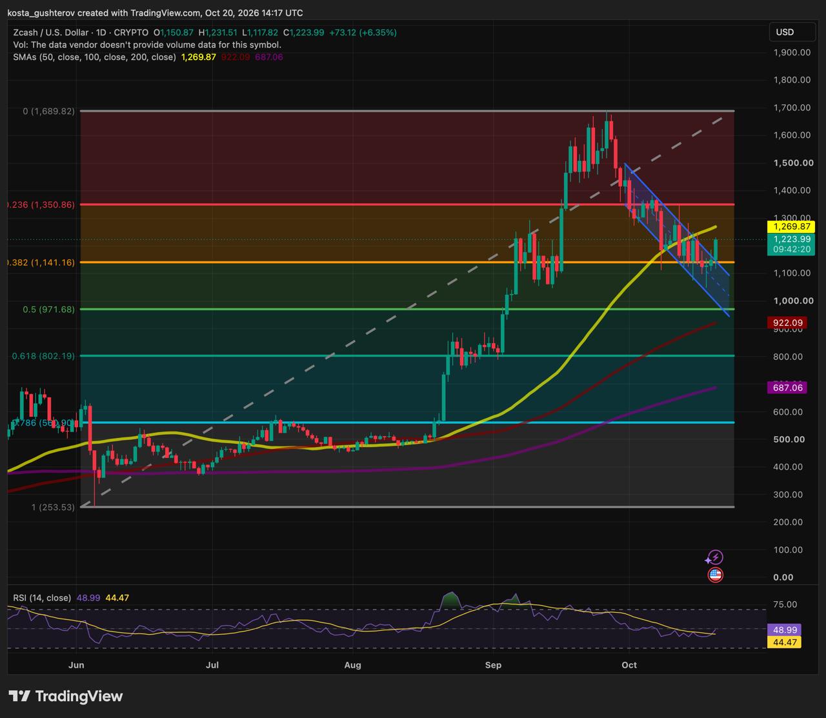Click the +73.12 (+6.35%) price change text

363,32
